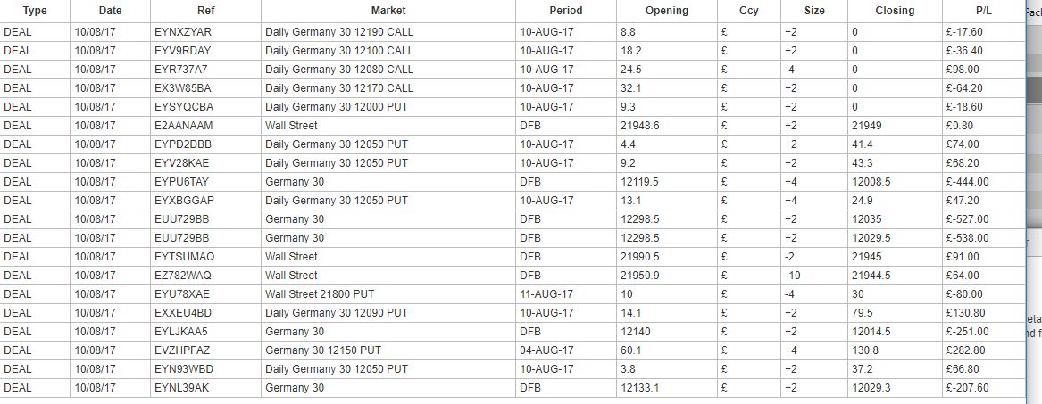Click the Opening column header
This screenshot has height=404, width=1042.
[666, 11]
